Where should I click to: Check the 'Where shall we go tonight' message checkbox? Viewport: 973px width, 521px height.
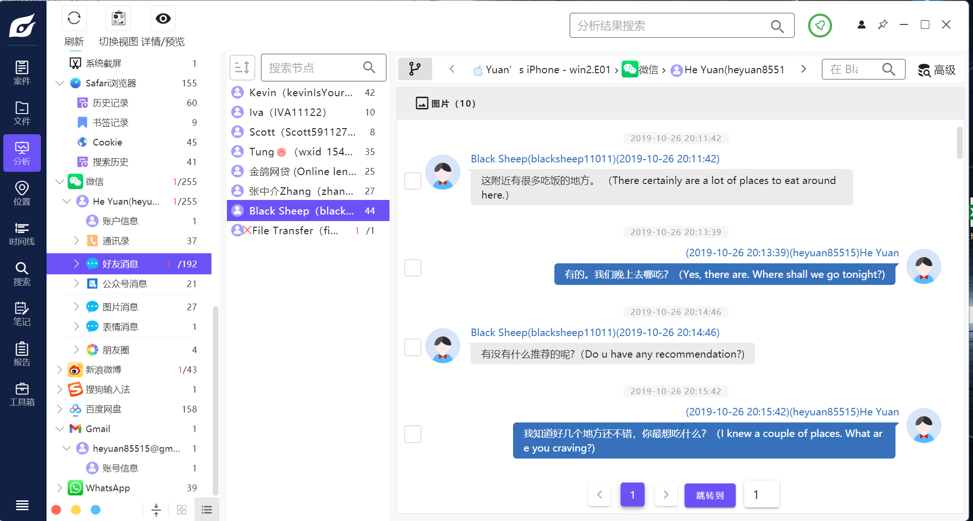point(413,268)
